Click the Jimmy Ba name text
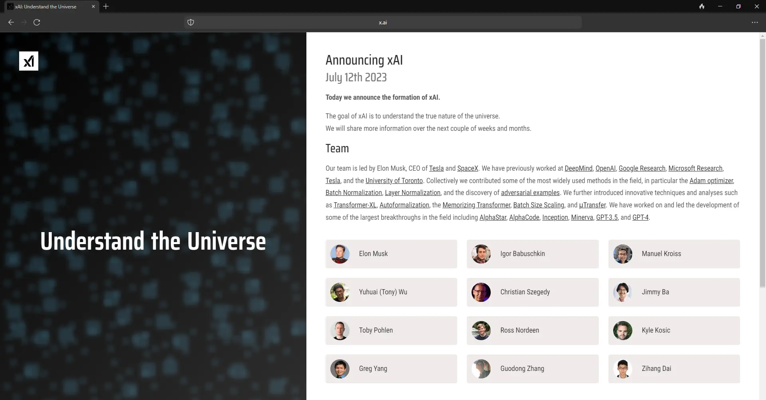Screen dimensions: 766x400 point(655,292)
